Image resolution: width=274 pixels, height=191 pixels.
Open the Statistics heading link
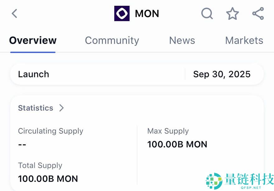pyautogui.click(x=35, y=108)
